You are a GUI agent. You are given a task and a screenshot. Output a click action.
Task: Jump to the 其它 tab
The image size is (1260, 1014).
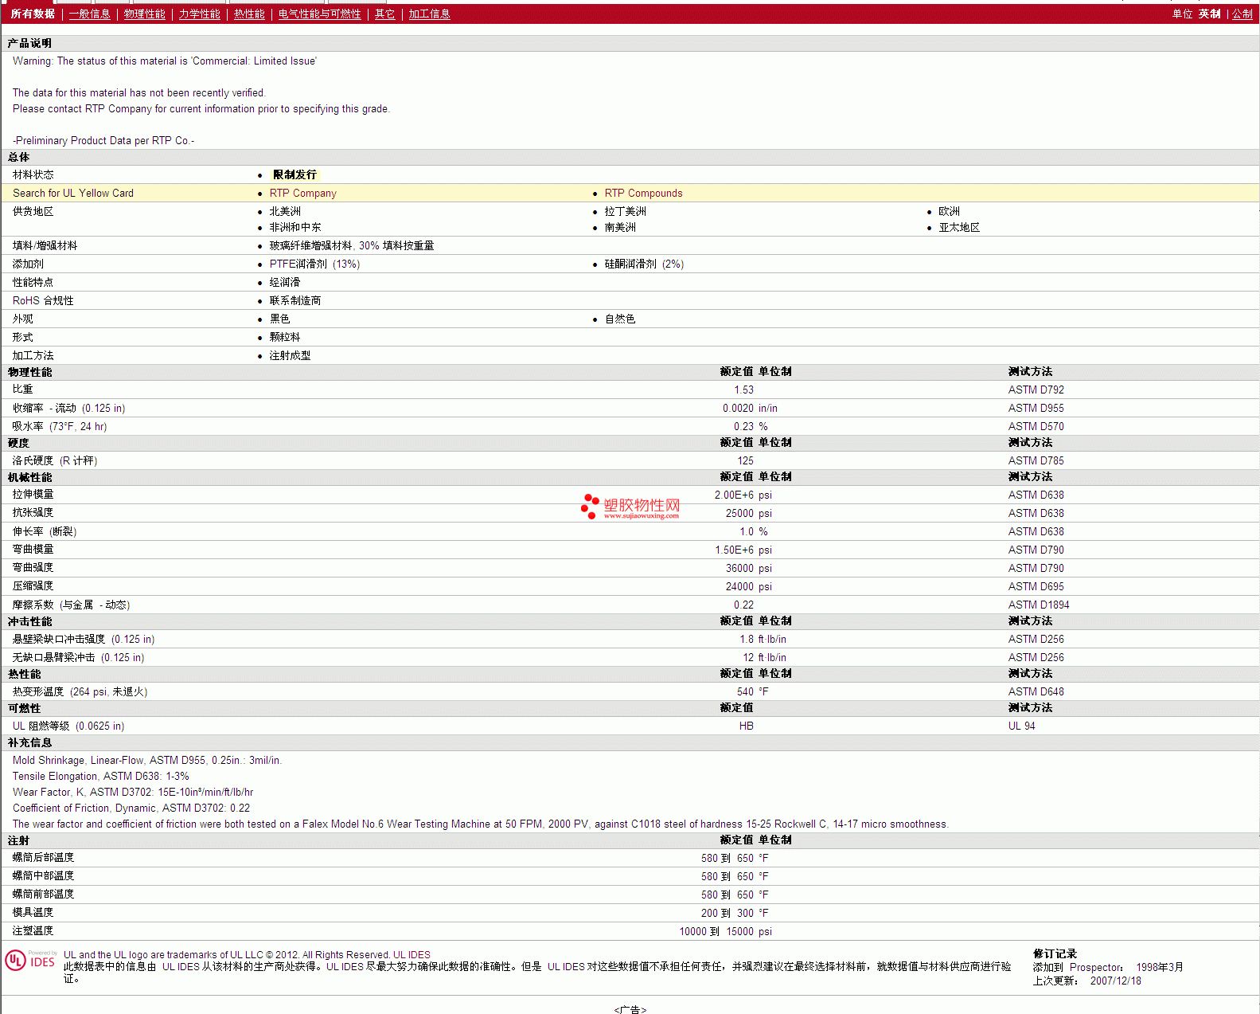click(x=384, y=14)
